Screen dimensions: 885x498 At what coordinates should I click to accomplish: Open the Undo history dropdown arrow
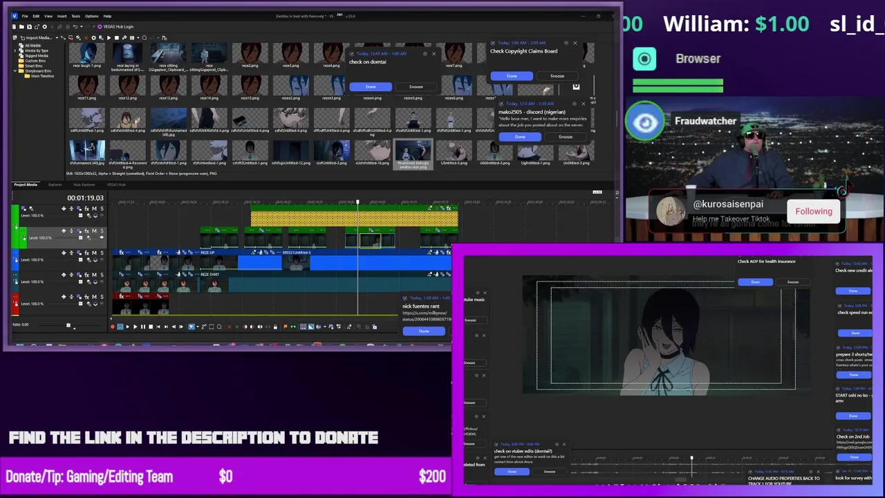click(82, 26)
